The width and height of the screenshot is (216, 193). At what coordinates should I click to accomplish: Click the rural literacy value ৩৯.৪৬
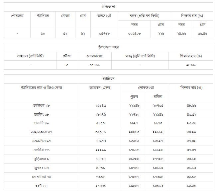pos(202,33)
